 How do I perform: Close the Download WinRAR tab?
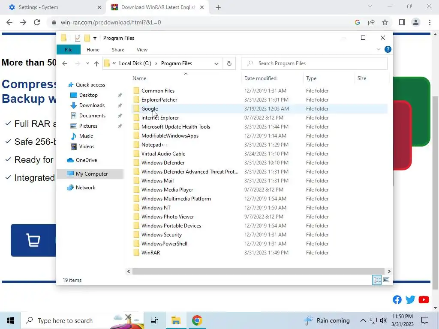202,8
